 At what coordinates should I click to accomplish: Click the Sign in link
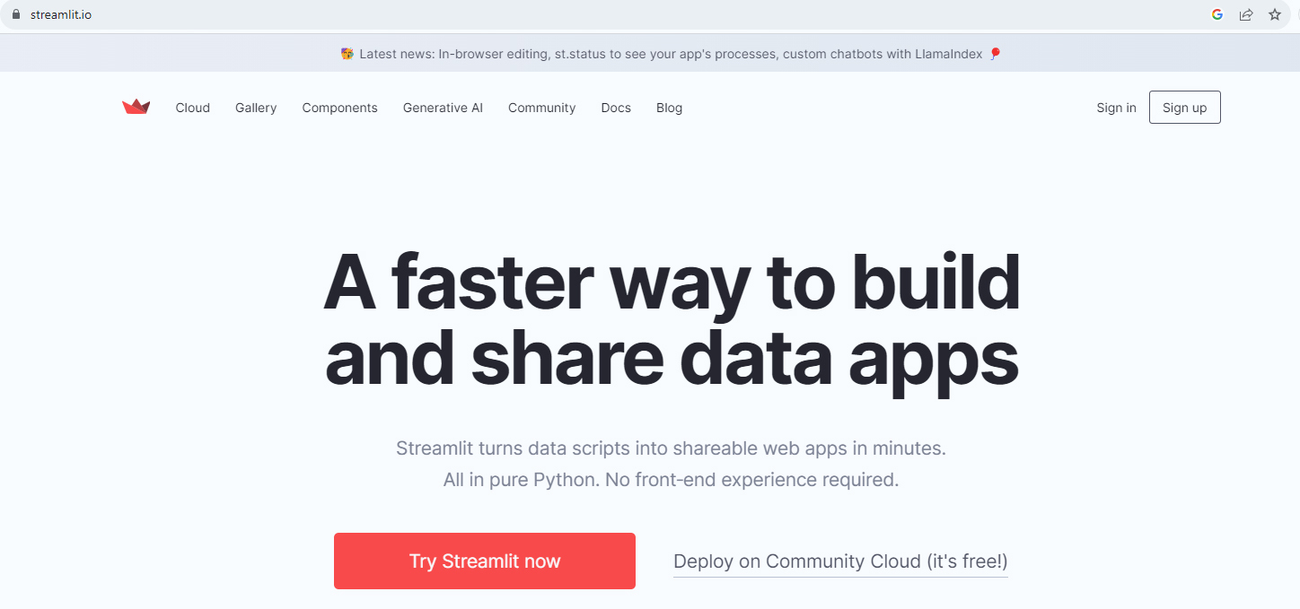tap(1116, 108)
